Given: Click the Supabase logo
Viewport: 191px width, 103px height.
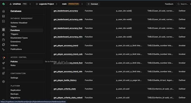Looking at the screenshot, I should [x=4, y=4].
